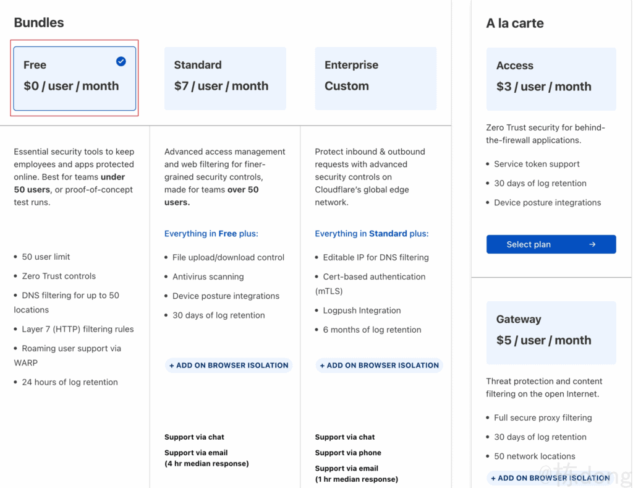
Task: Click the Bundles heading
Action: coord(39,23)
